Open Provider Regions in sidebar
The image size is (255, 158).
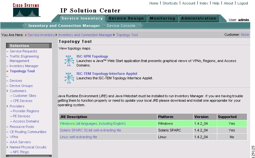pos(26,111)
